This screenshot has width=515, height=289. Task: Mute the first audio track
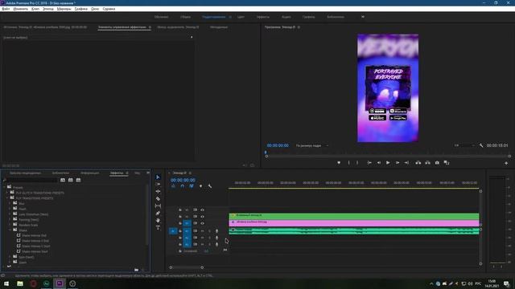pyautogui.click(x=202, y=231)
